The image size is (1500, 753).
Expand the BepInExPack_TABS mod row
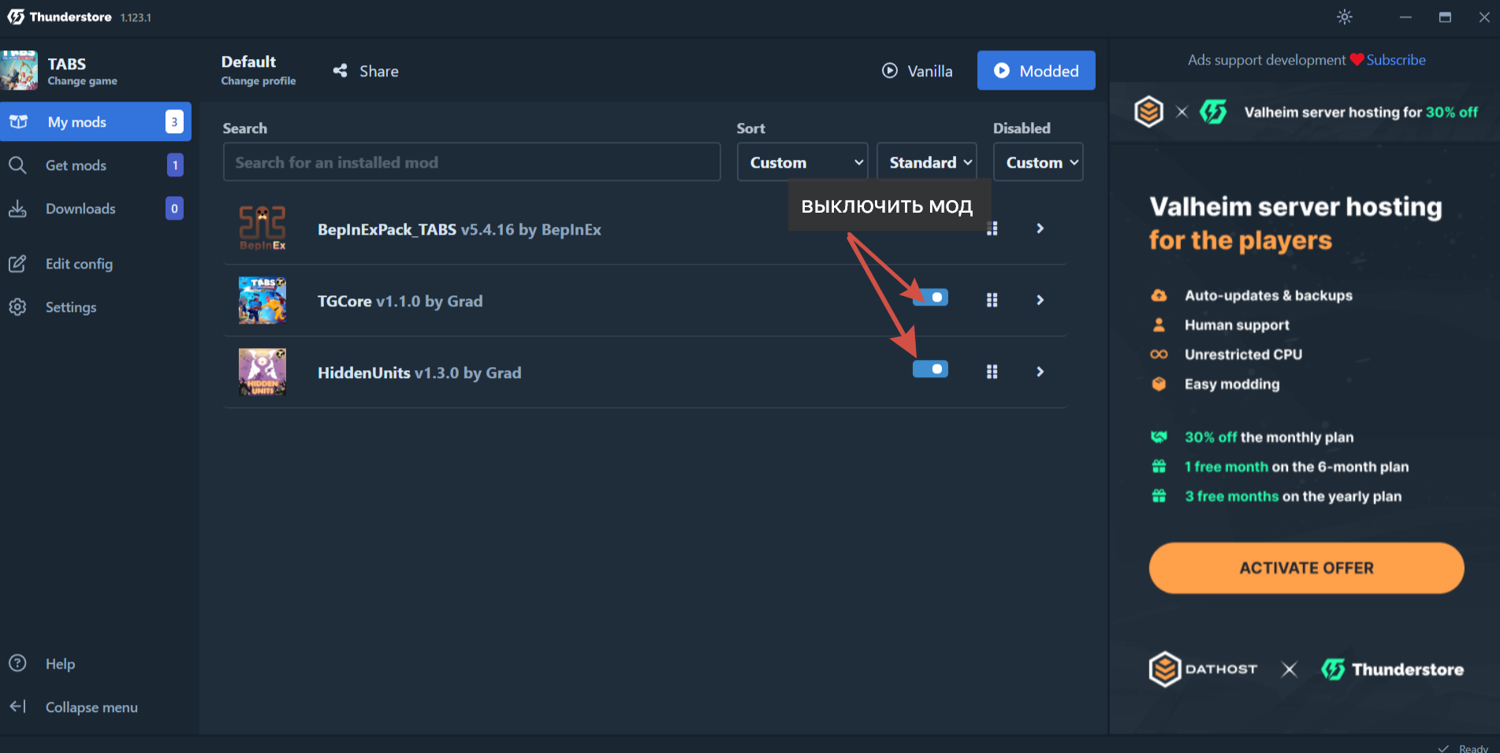pos(1040,228)
